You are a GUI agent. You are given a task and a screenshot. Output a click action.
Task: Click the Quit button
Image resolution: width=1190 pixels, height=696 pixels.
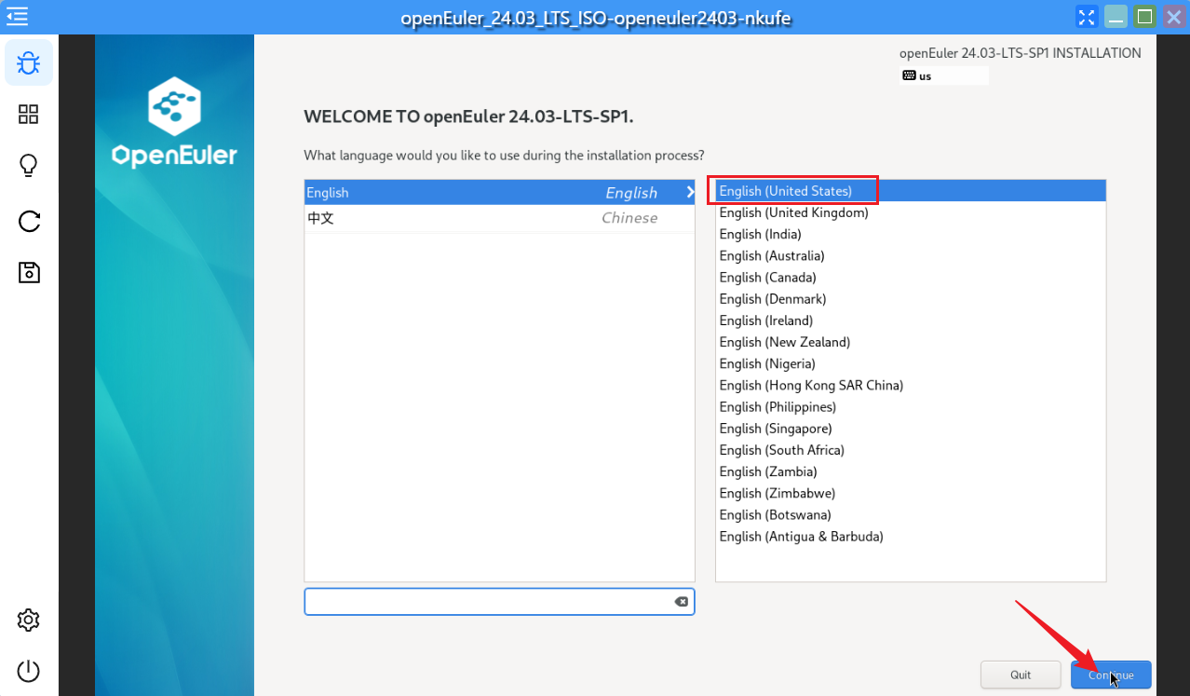(1021, 675)
